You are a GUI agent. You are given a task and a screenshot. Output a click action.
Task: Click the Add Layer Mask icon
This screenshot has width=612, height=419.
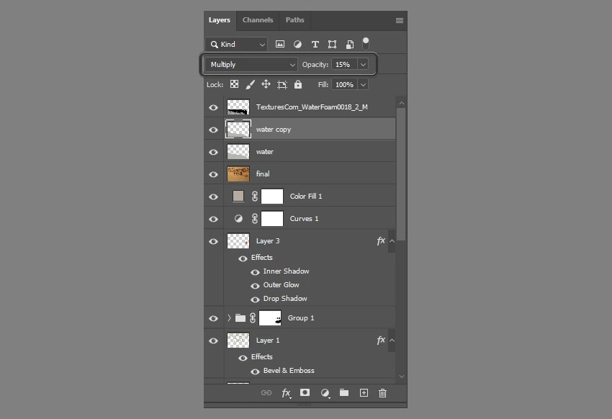click(x=305, y=393)
